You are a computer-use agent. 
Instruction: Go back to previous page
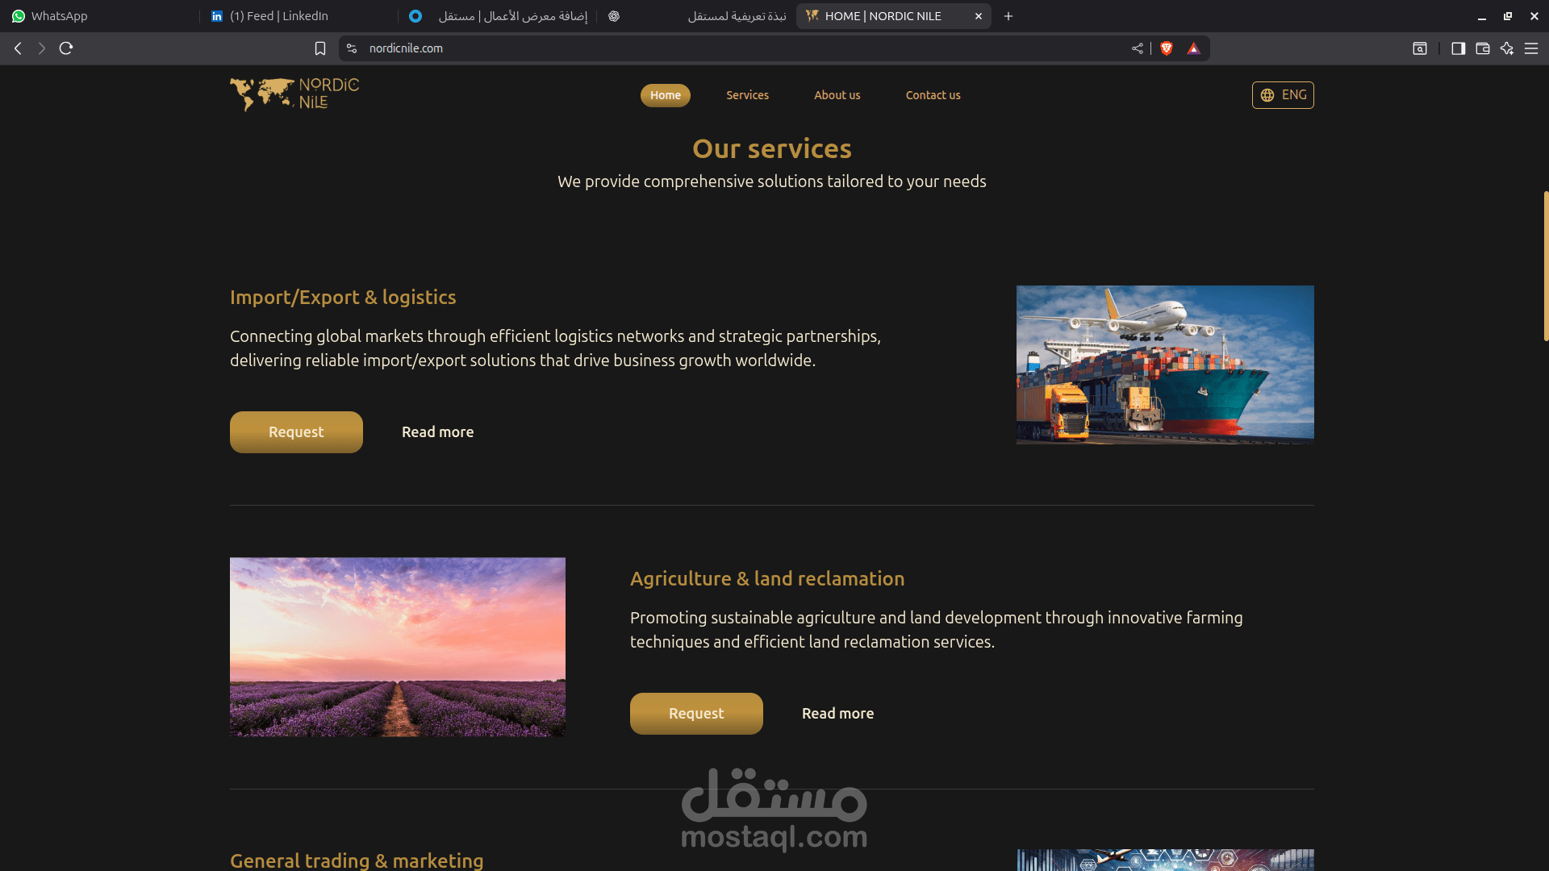(x=18, y=48)
